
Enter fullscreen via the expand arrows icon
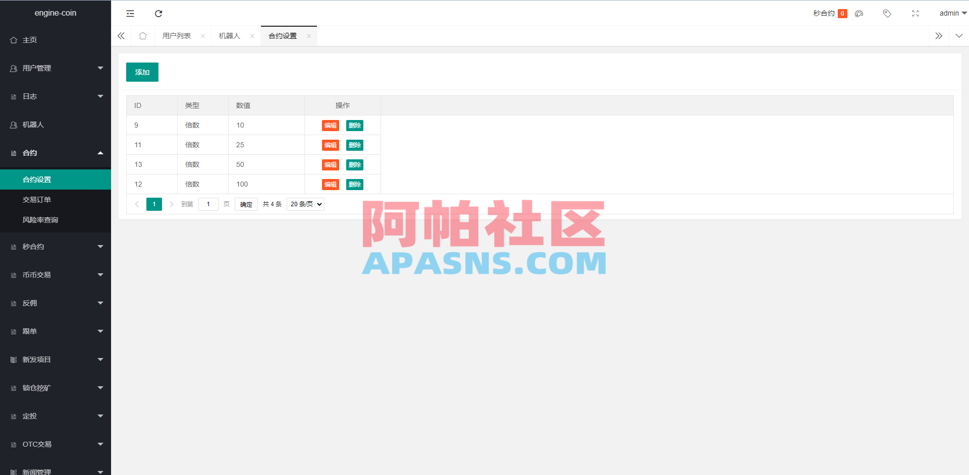(915, 14)
